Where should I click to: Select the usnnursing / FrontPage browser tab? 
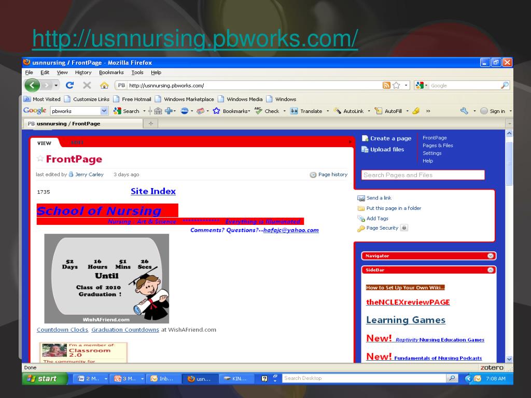click(x=82, y=123)
